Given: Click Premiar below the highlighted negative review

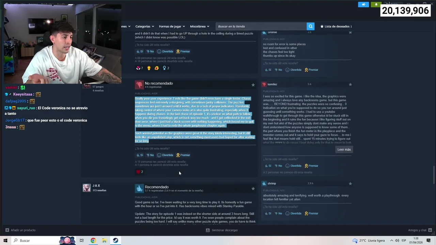Looking at the screenshot, I should pos(183,155).
